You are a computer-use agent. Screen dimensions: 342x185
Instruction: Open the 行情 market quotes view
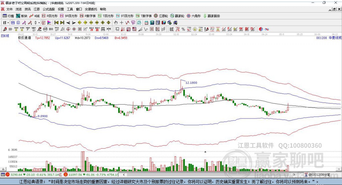point(8,16)
